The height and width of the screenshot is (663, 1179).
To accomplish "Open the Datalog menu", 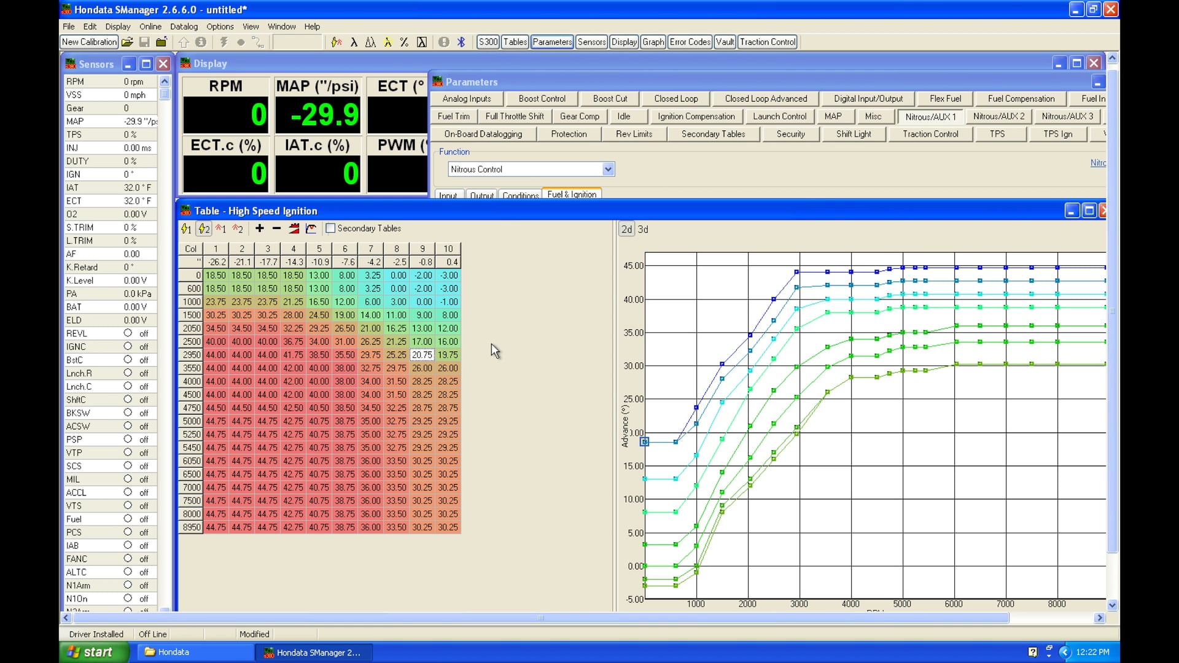I will (x=184, y=26).
